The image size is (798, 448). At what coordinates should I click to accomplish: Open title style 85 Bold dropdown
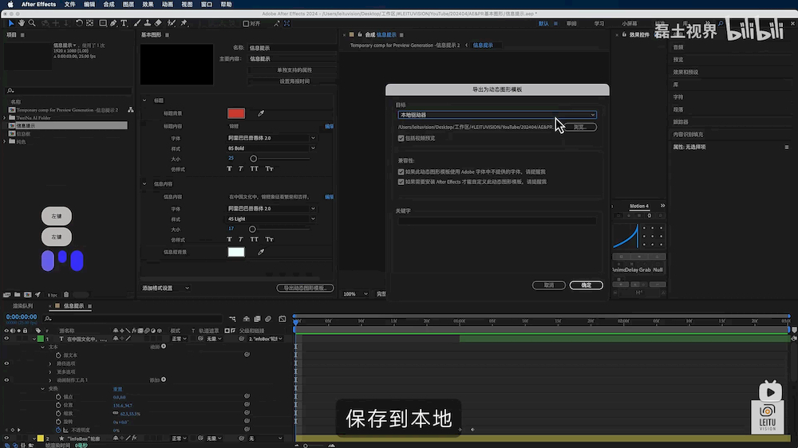pyautogui.click(x=271, y=148)
